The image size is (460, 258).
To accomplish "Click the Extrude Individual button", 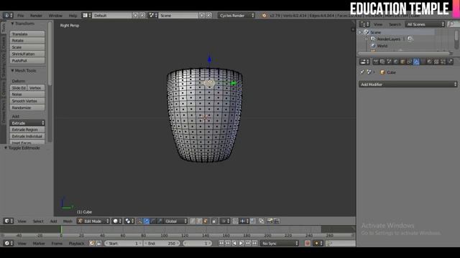I will point(27,136).
